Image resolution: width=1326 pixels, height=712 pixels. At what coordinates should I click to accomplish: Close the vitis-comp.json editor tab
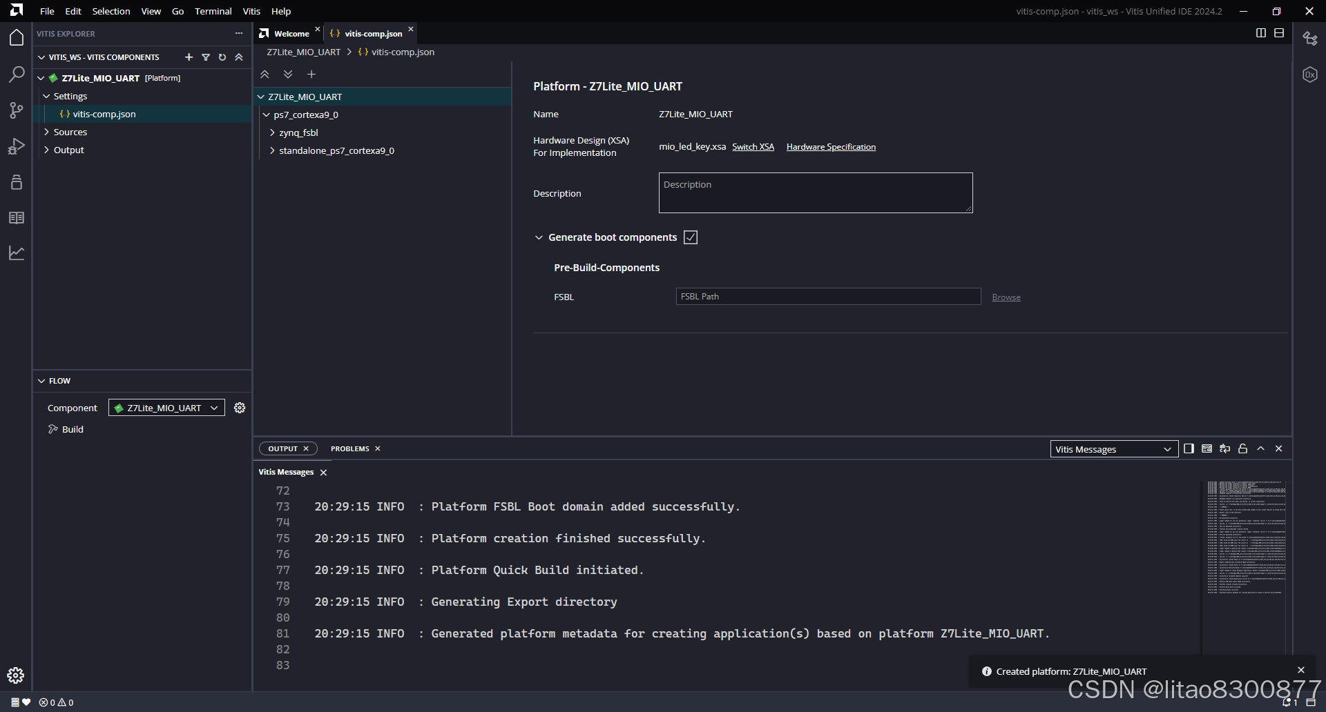click(x=411, y=29)
